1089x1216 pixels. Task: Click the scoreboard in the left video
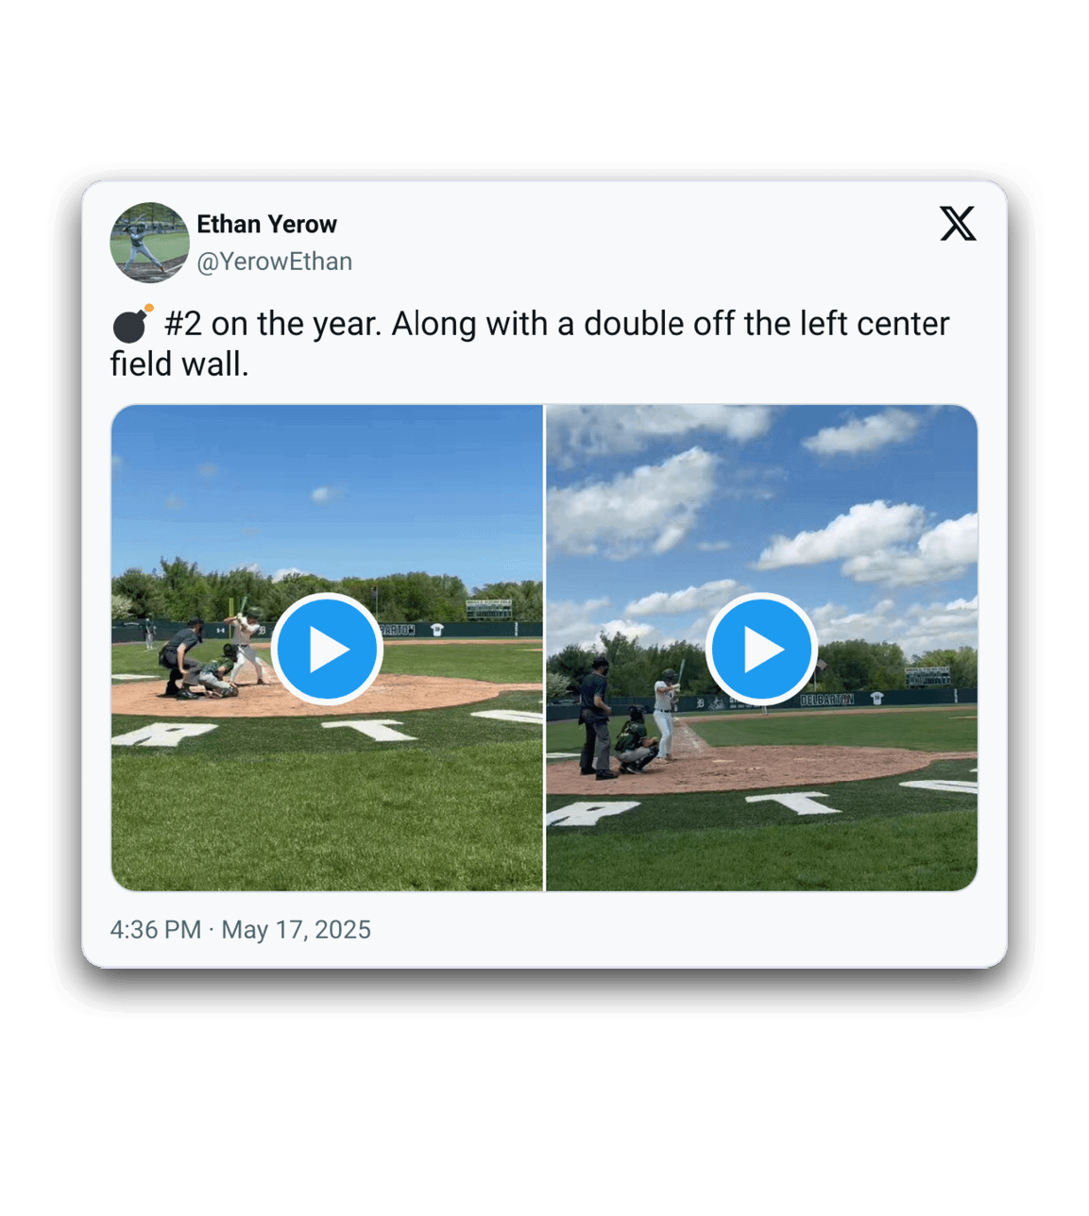tap(489, 609)
